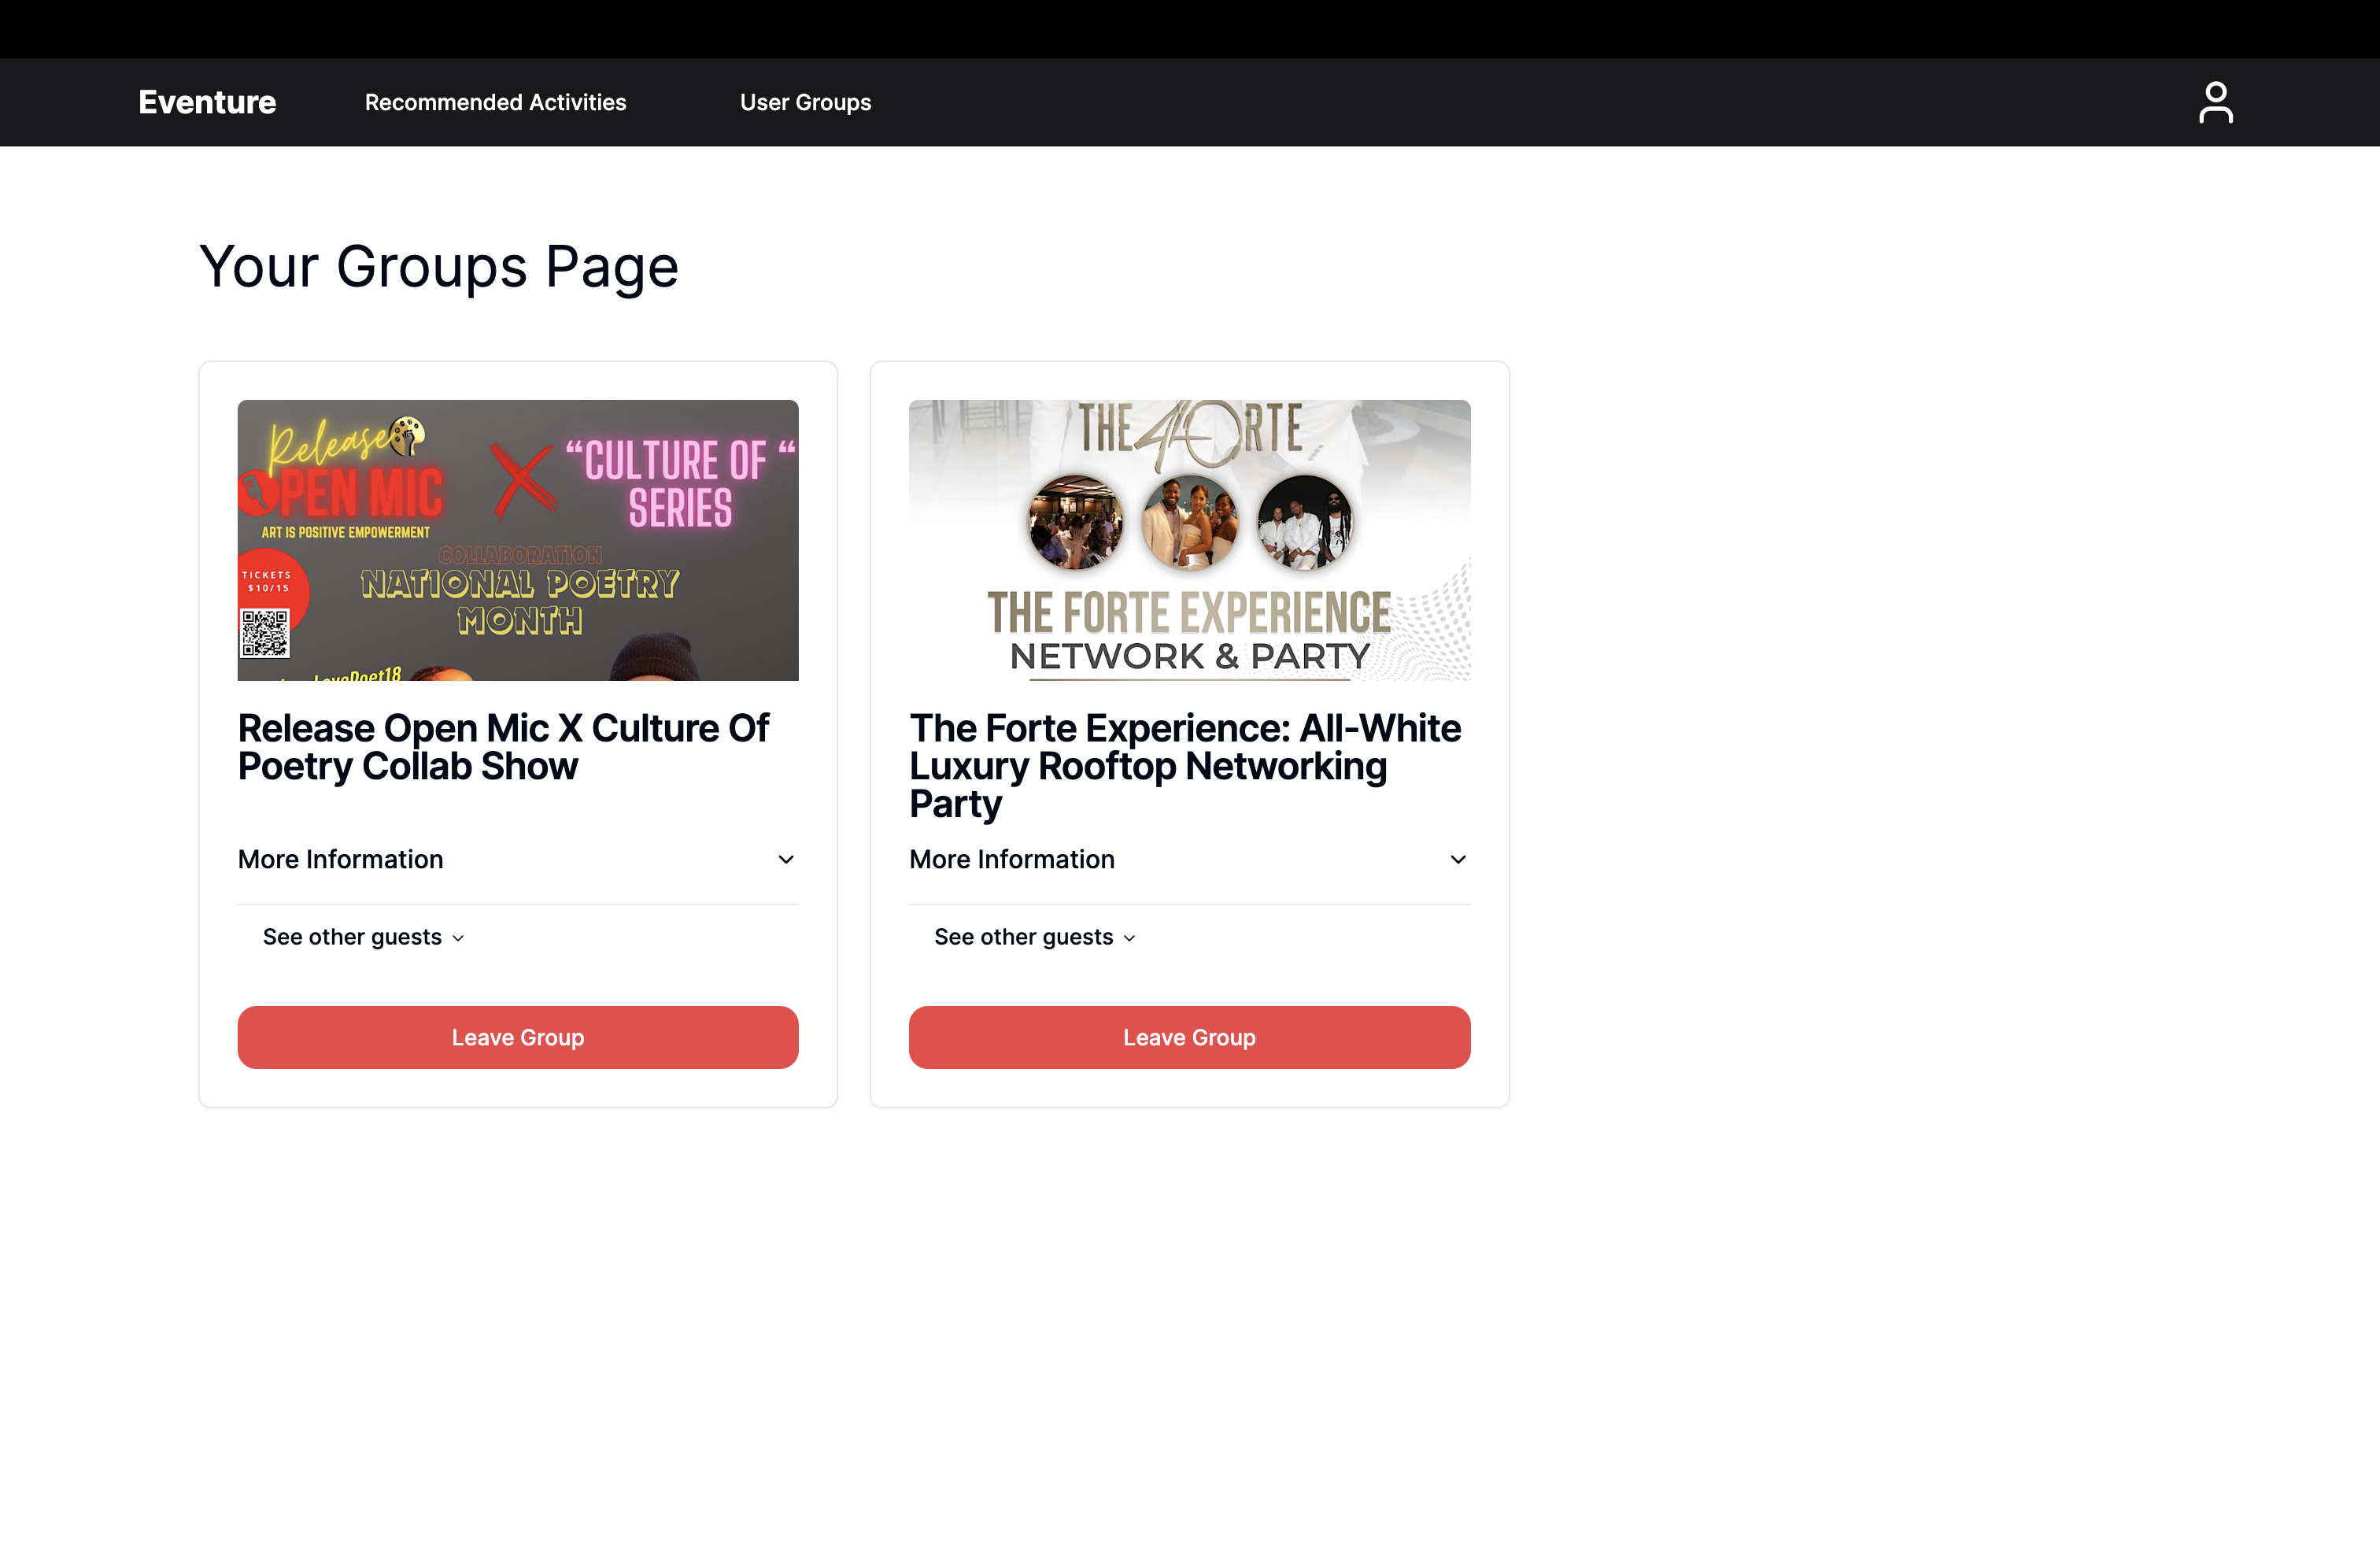2380x1546 pixels.
Task: Click small chevron beside Open Mic's See other guests
Action: tap(458, 938)
